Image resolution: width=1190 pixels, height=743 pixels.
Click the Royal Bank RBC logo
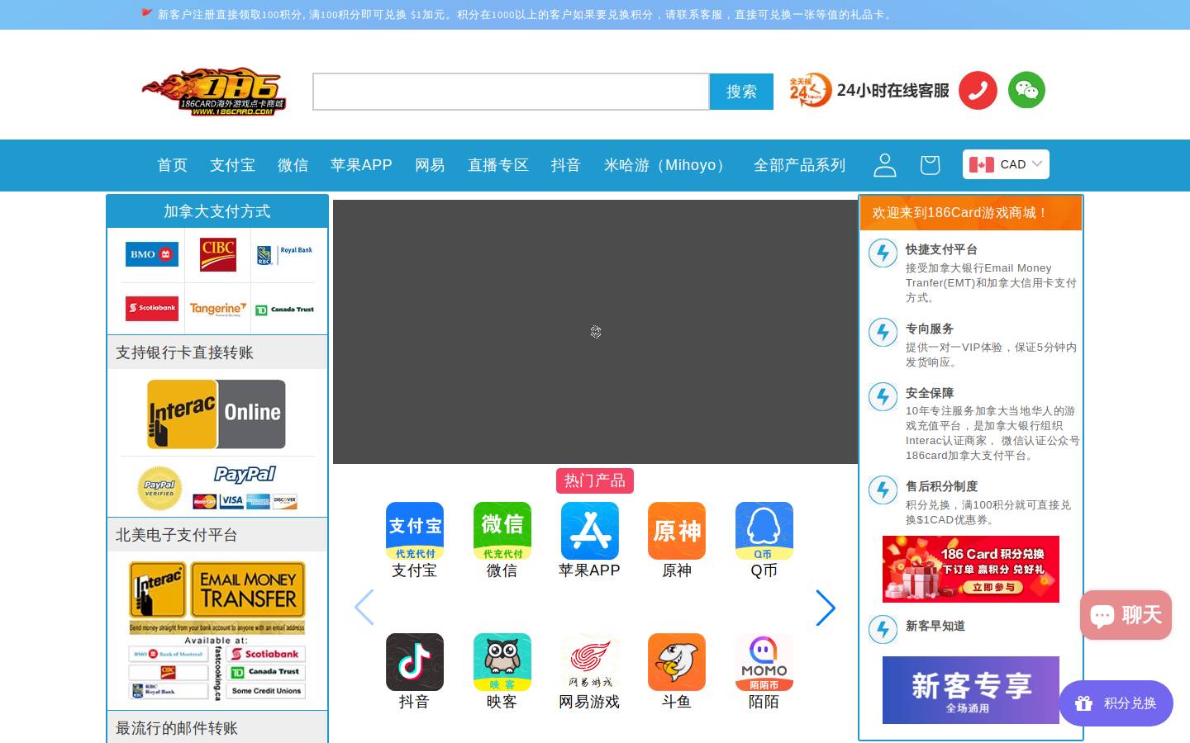click(x=284, y=254)
